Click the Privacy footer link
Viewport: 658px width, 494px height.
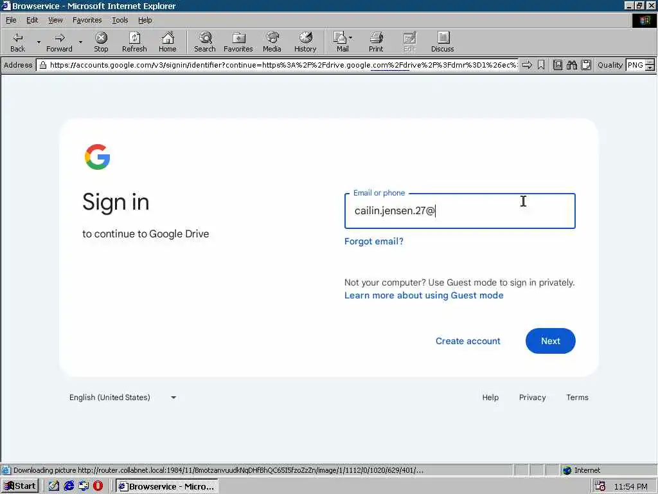click(x=532, y=398)
